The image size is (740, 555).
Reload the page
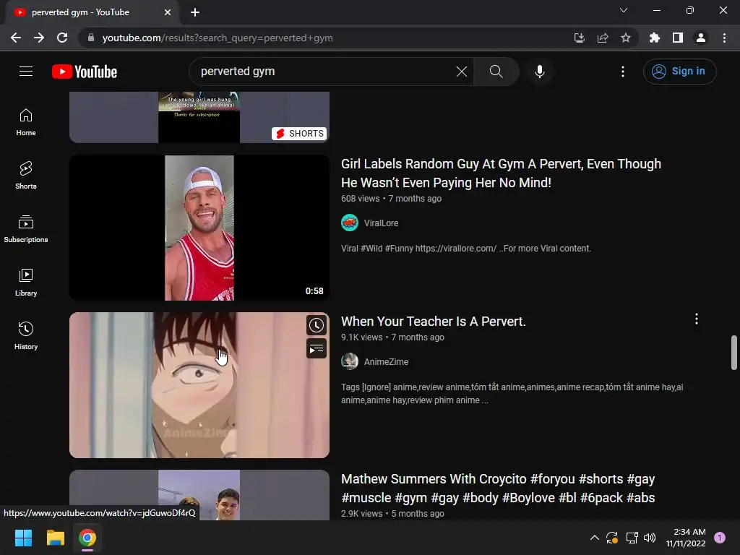coord(62,38)
